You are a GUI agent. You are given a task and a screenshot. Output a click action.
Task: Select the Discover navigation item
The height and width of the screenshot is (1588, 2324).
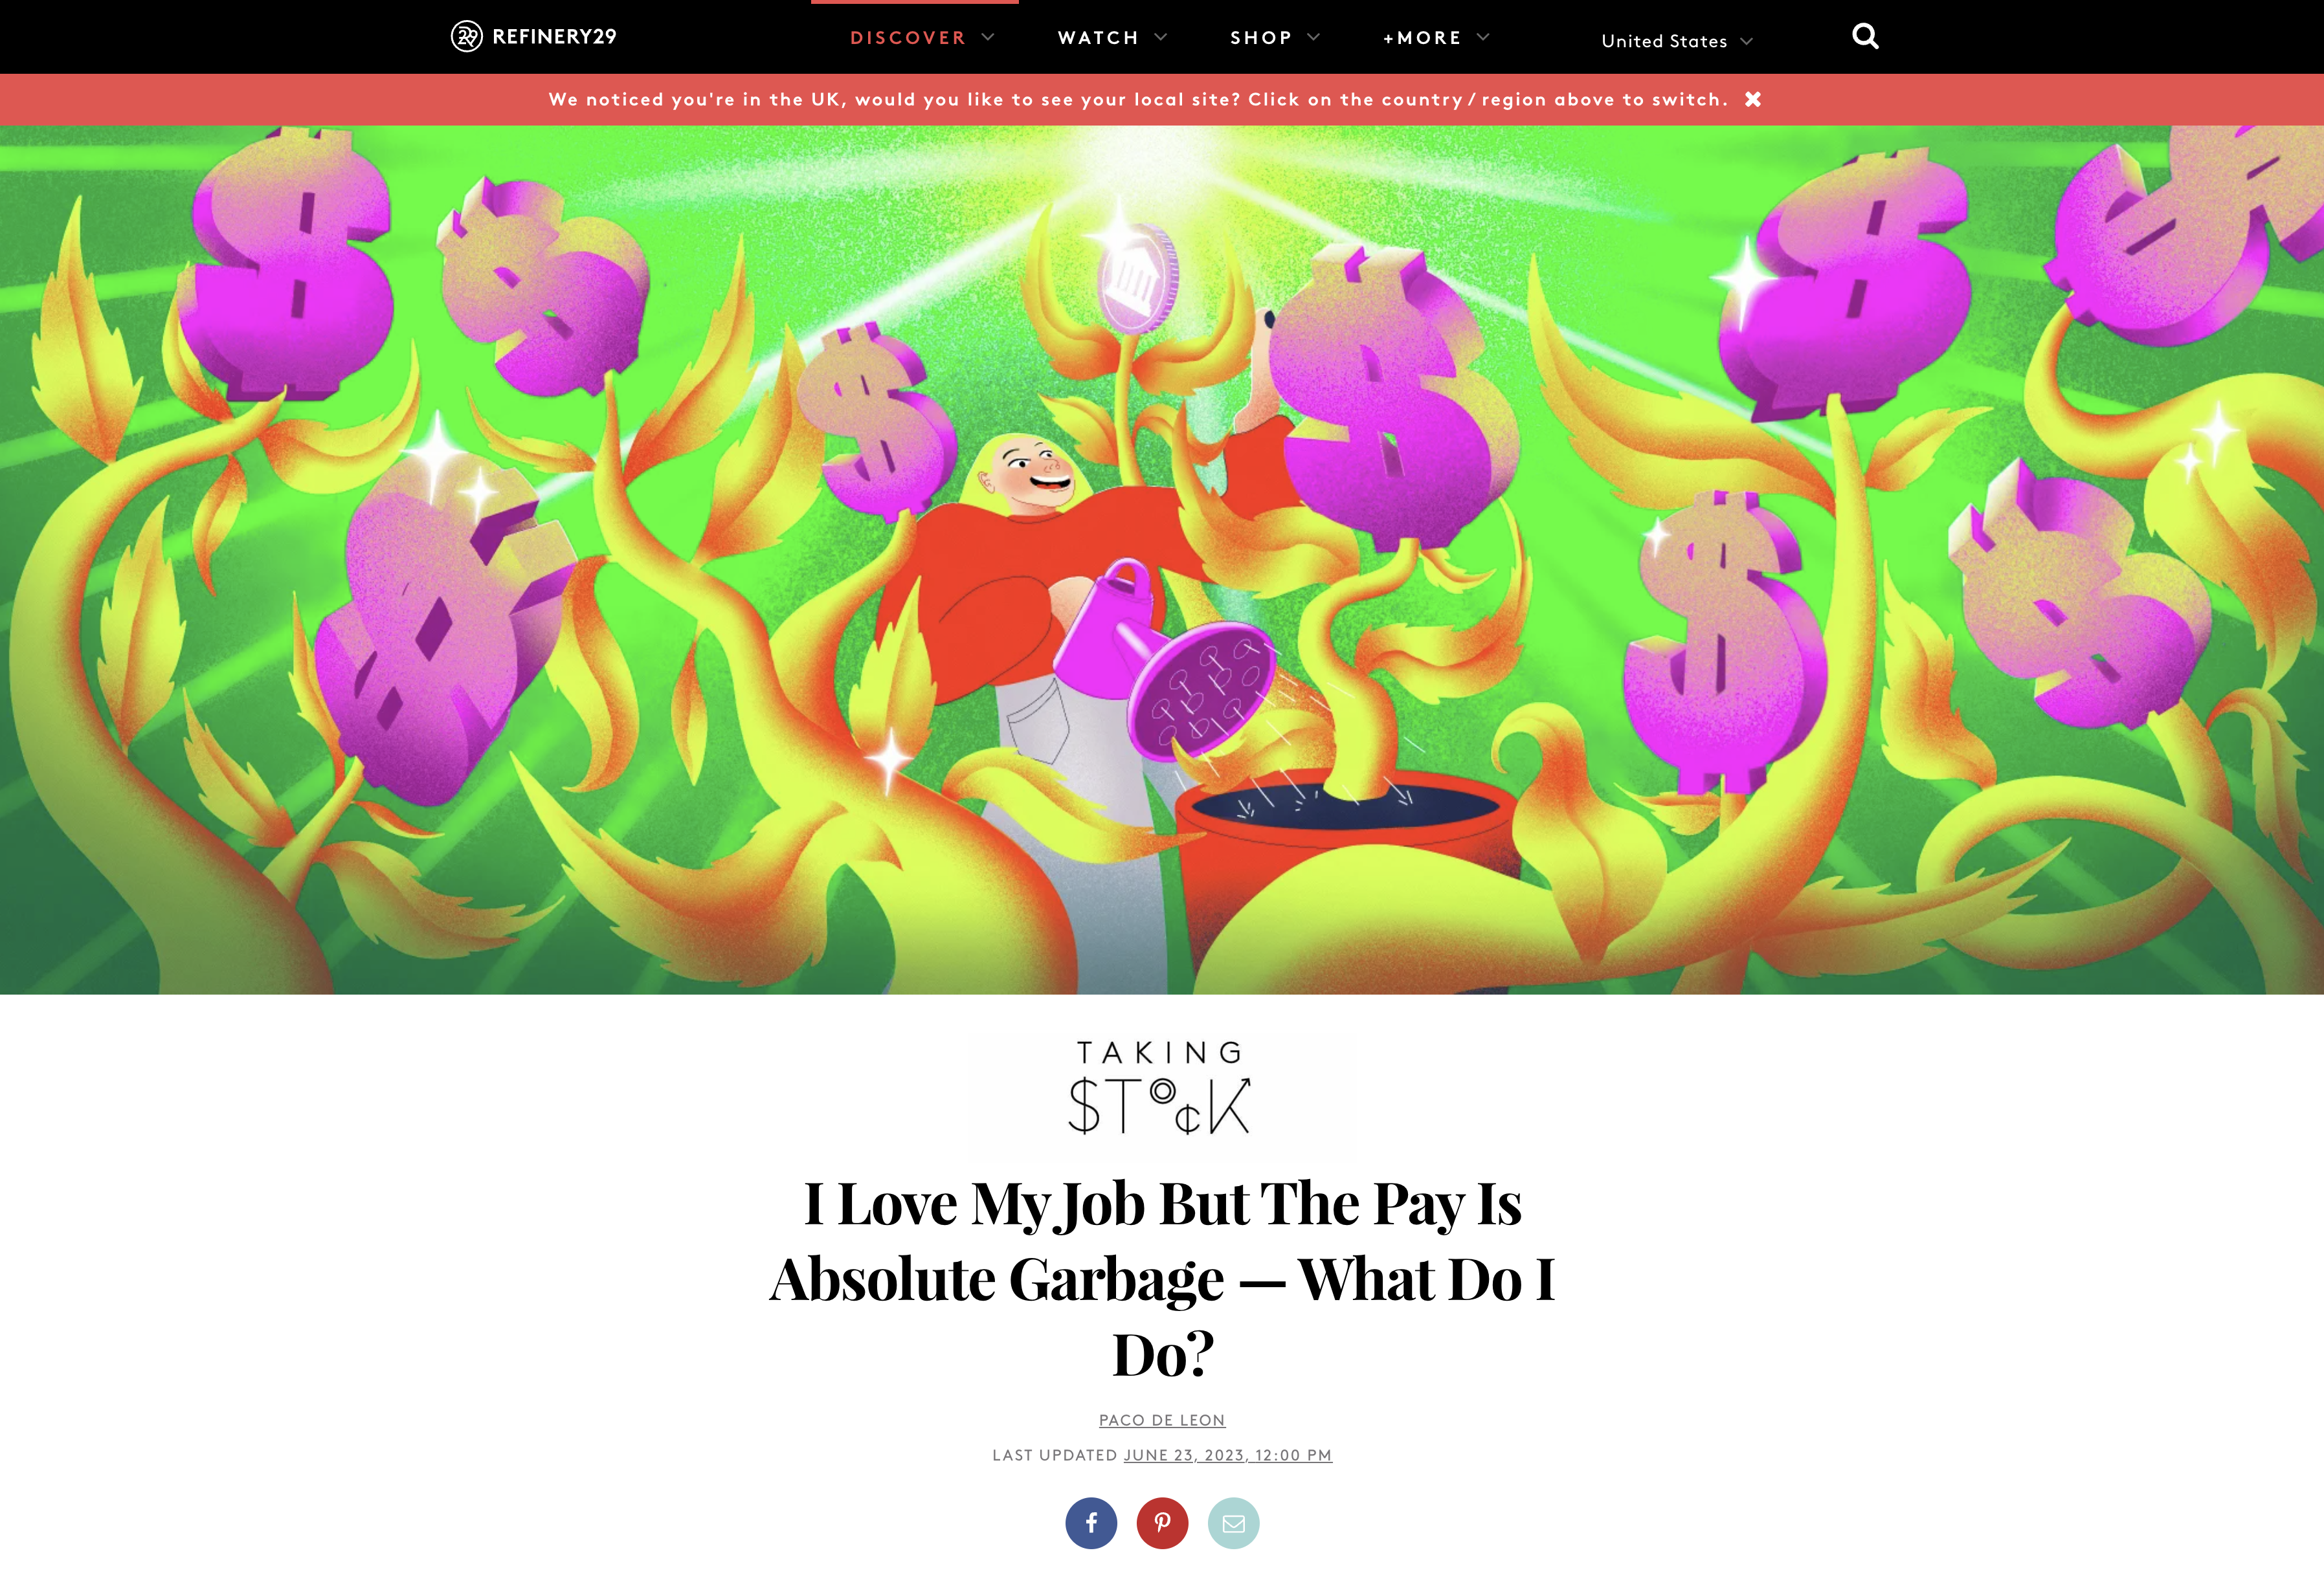coord(908,38)
